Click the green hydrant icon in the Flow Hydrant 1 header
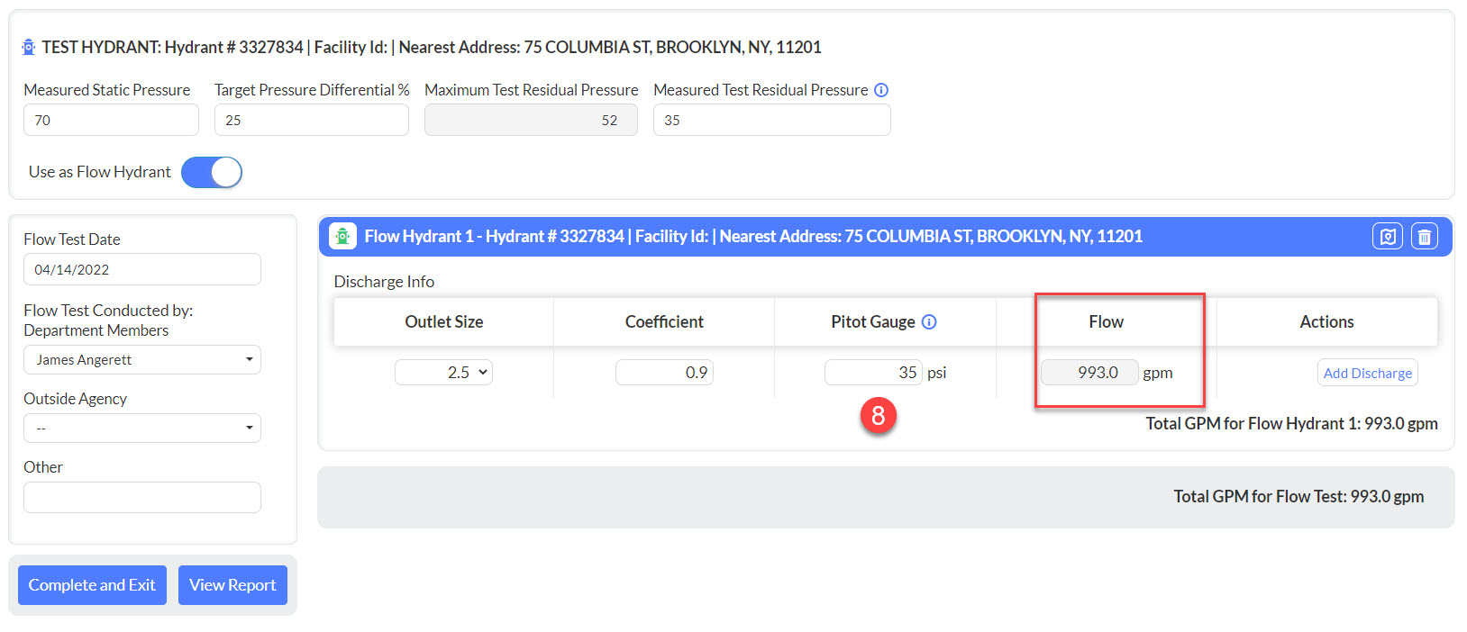This screenshot has height=632, width=1467. click(342, 236)
